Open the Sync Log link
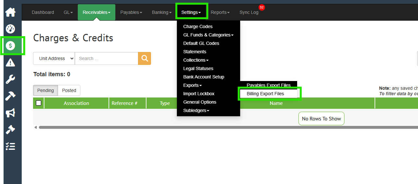 249,12
